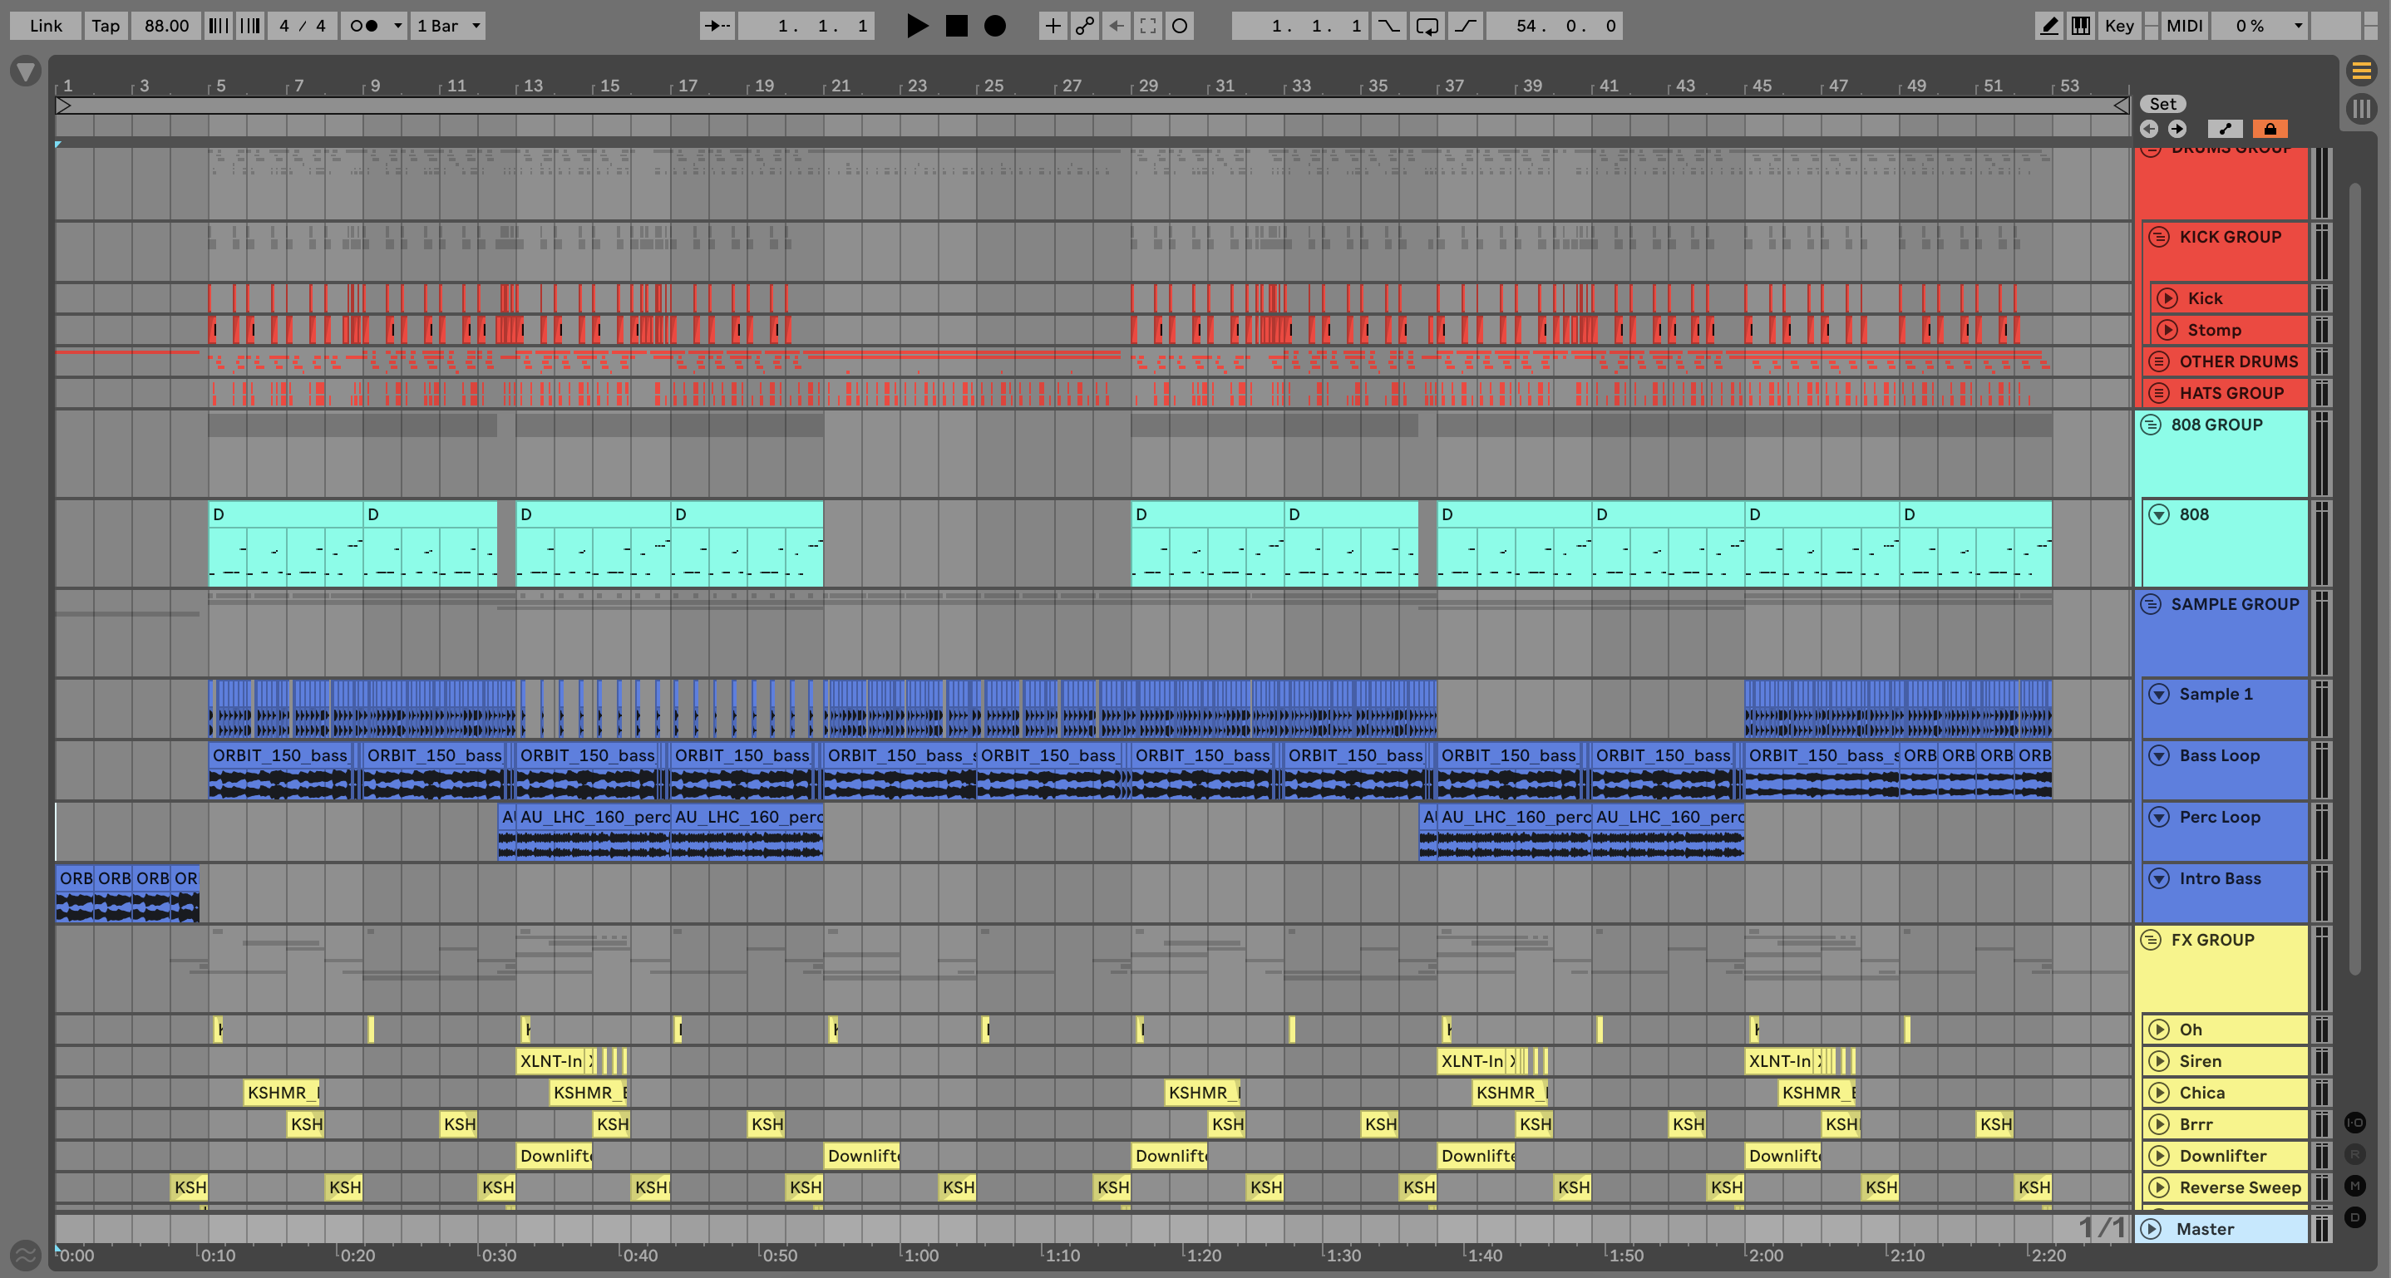This screenshot has width=2391, height=1278.
Task: Click the Follow playback arrow icon
Action: coord(717,26)
